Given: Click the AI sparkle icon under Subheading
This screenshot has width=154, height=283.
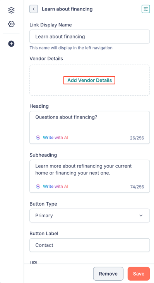Looking at the screenshot, I should (x=38, y=186).
